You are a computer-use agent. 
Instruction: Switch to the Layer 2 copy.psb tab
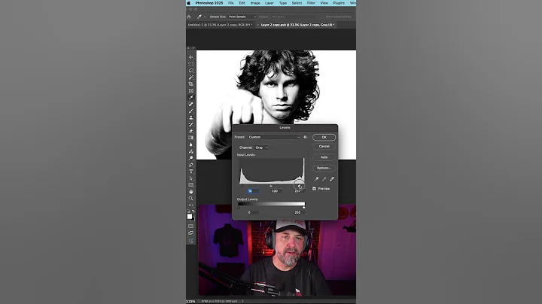(x=297, y=25)
